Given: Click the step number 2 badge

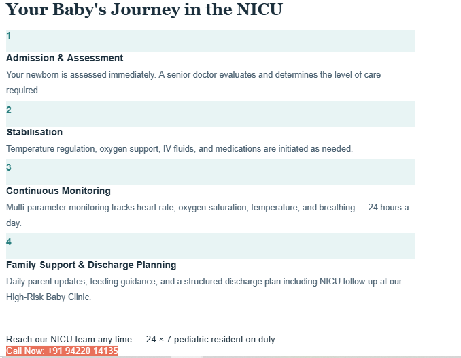Looking at the screenshot, I should pyautogui.click(x=9, y=110).
